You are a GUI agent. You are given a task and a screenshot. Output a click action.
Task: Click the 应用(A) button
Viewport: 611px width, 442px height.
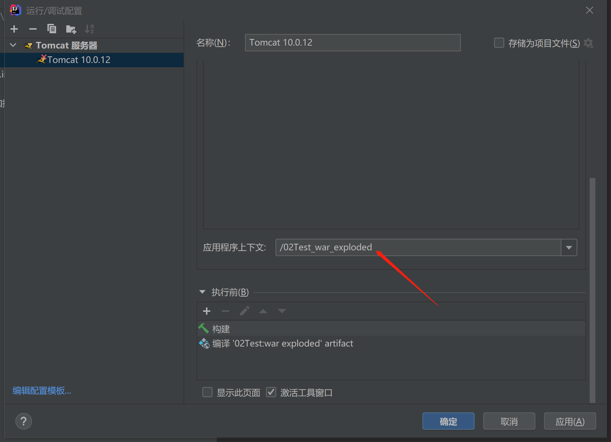[x=570, y=421]
